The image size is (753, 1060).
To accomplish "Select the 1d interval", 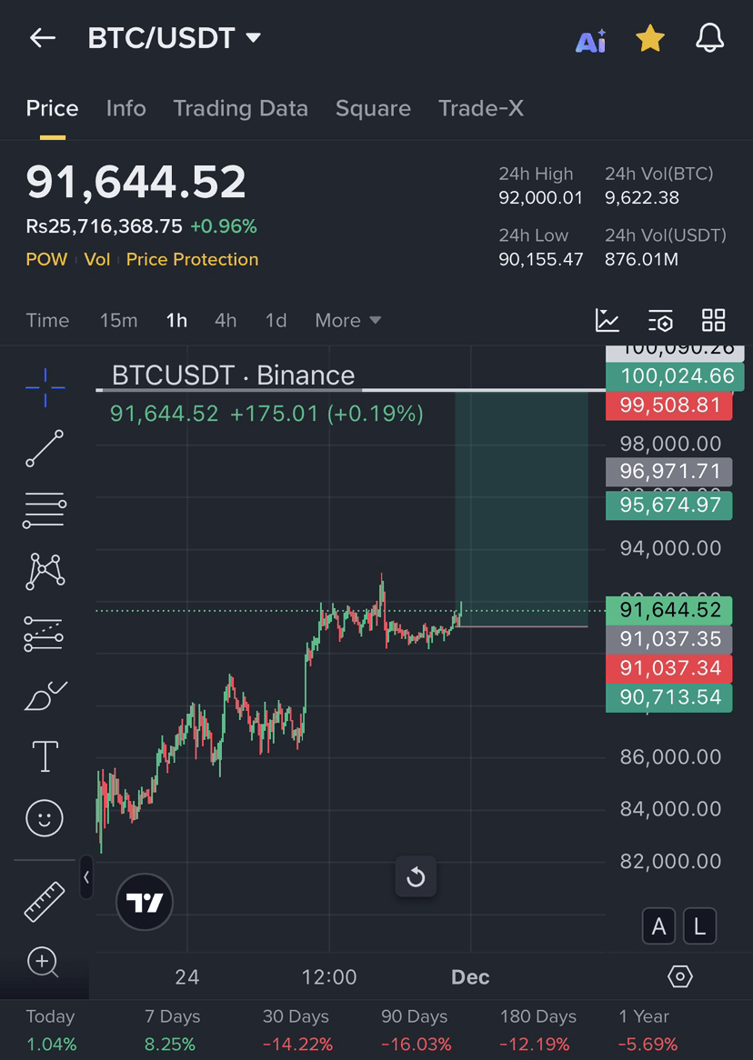I will (276, 320).
